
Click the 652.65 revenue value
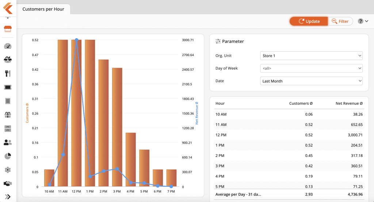click(356, 124)
